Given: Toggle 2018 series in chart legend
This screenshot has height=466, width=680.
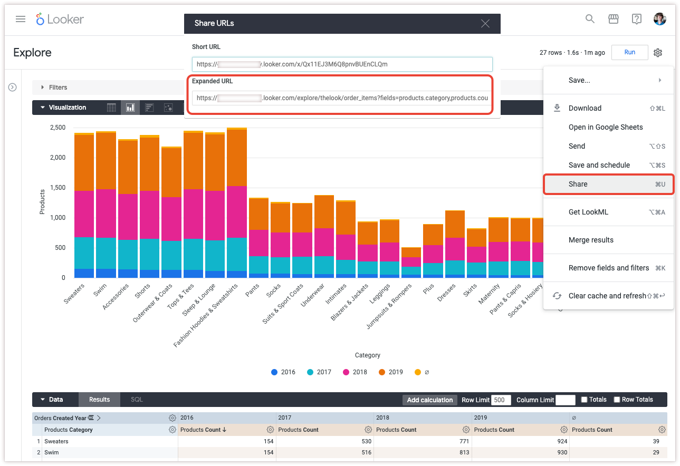Looking at the screenshot, I should [x=355, y=372].
